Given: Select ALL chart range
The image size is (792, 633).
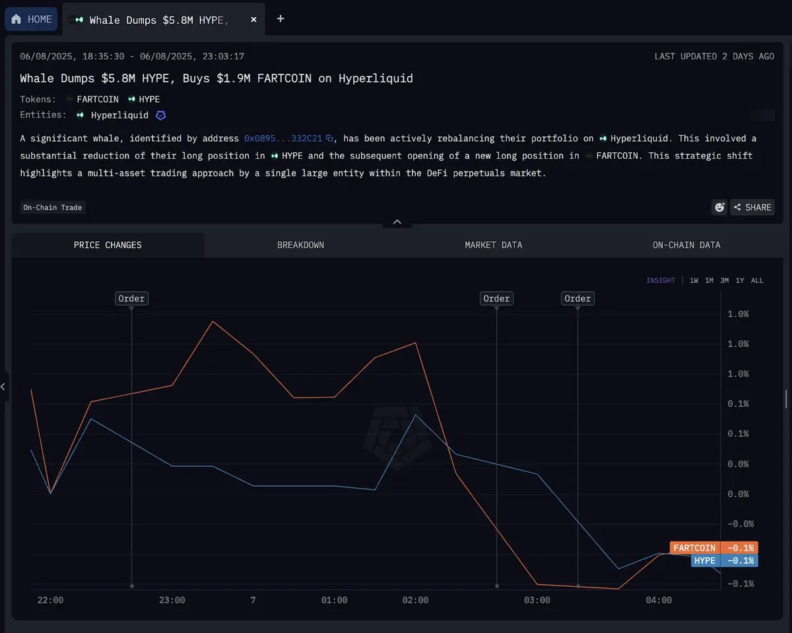Looking at the screenshot, I should click(757, 280).
